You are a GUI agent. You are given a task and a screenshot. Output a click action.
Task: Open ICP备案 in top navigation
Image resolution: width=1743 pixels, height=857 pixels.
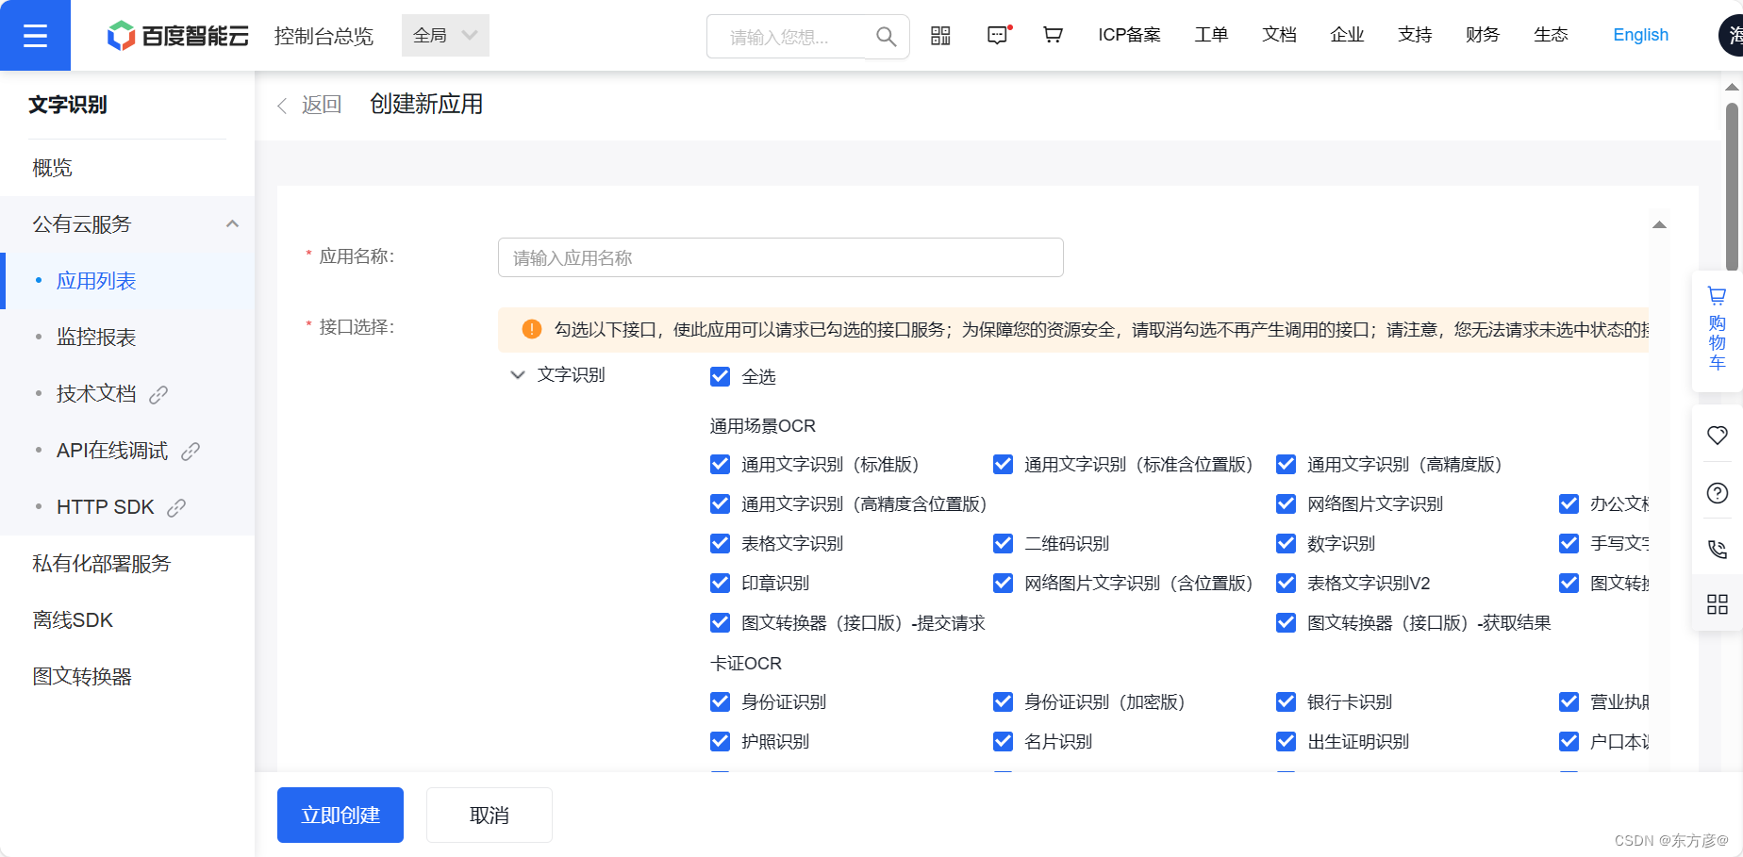point(1129,35)
